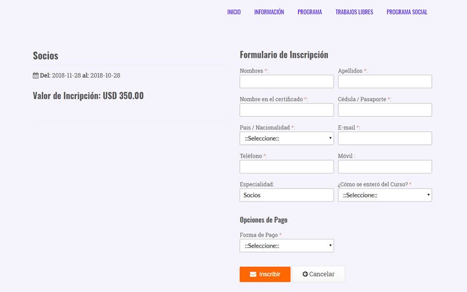Open the TRABAJOS LIBRES menu item
Image resolution: width=467 pixels, height=292 pixels.
pyautogui.click(x=354, y=12)
